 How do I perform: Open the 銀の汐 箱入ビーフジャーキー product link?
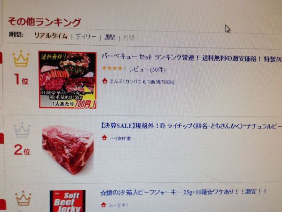coord(183,192)
